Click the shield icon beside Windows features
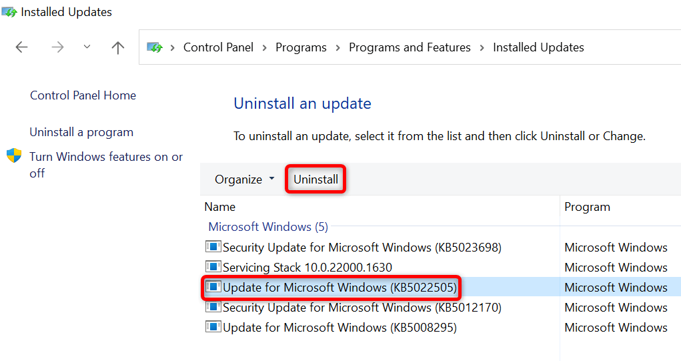The image size is (681, 361). 14,156
